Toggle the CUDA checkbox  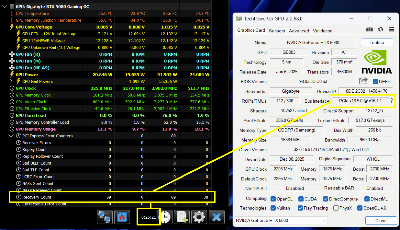tap(301, 199)
